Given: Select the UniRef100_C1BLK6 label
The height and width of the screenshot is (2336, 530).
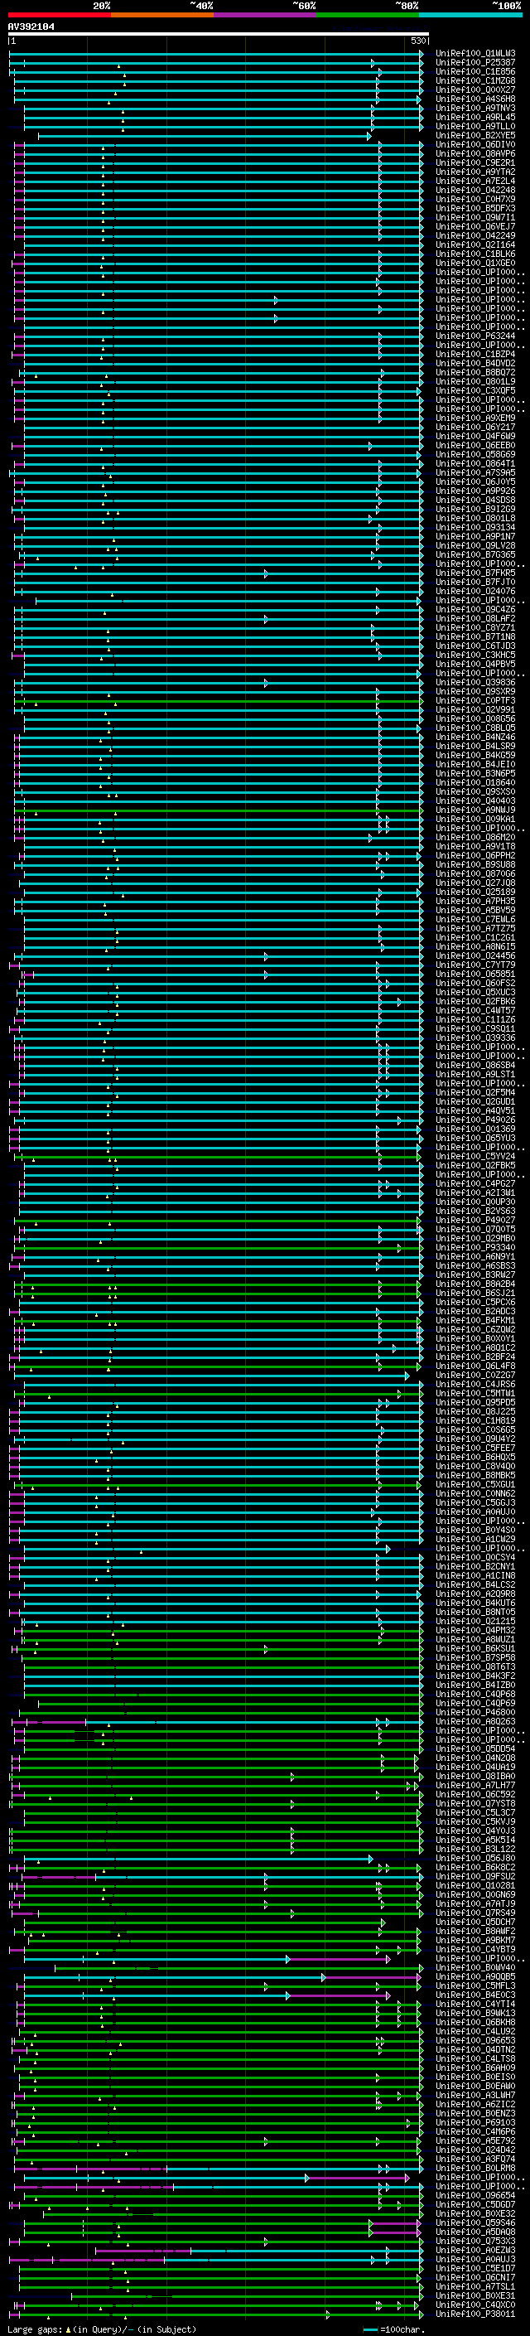Looking at the screenshot, I should (x=475, y=254).
